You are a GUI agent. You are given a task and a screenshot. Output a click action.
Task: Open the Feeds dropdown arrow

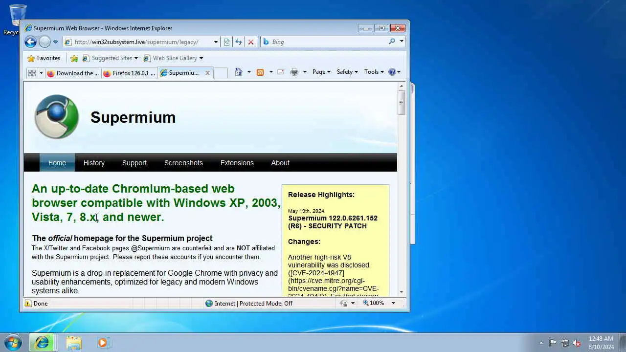coord(271,72)
